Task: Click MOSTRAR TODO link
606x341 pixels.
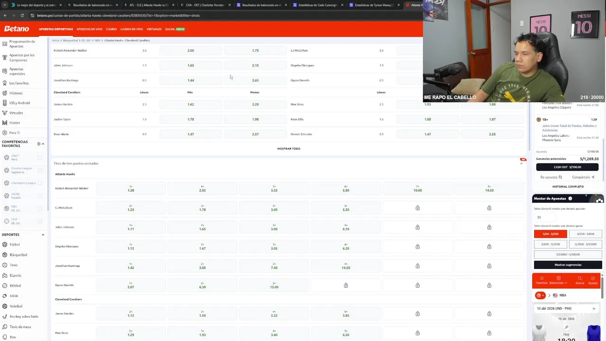Action: click(x=289, y=149)
